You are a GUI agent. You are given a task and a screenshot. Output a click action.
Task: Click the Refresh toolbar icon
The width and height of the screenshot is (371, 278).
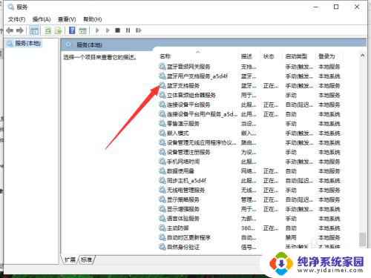tap(48, 30)
